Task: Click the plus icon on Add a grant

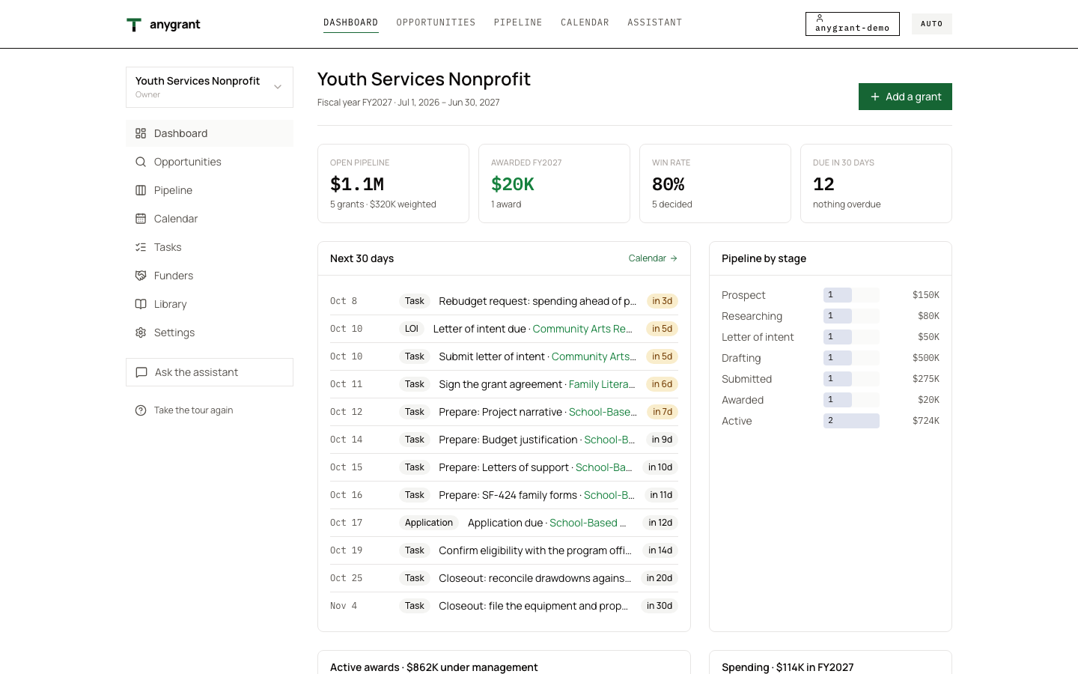Action: [875, 97]
